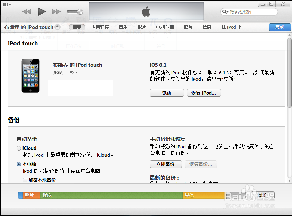Open the 信息 tab
The height and width of the screenshot is (216, 292).
(207, 27)
